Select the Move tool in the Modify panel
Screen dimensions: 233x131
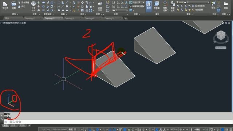point(82,3)
